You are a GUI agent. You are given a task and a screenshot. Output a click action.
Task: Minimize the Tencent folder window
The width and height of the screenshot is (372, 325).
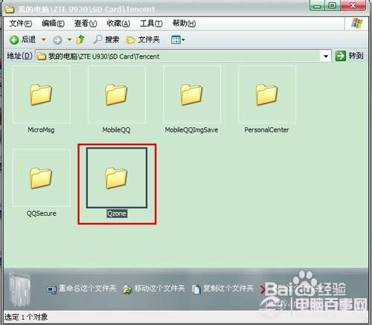(x=317, y=5)
